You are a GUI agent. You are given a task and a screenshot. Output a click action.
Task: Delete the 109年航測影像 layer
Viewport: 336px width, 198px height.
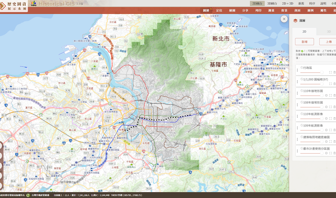click(x=334, y=130)
